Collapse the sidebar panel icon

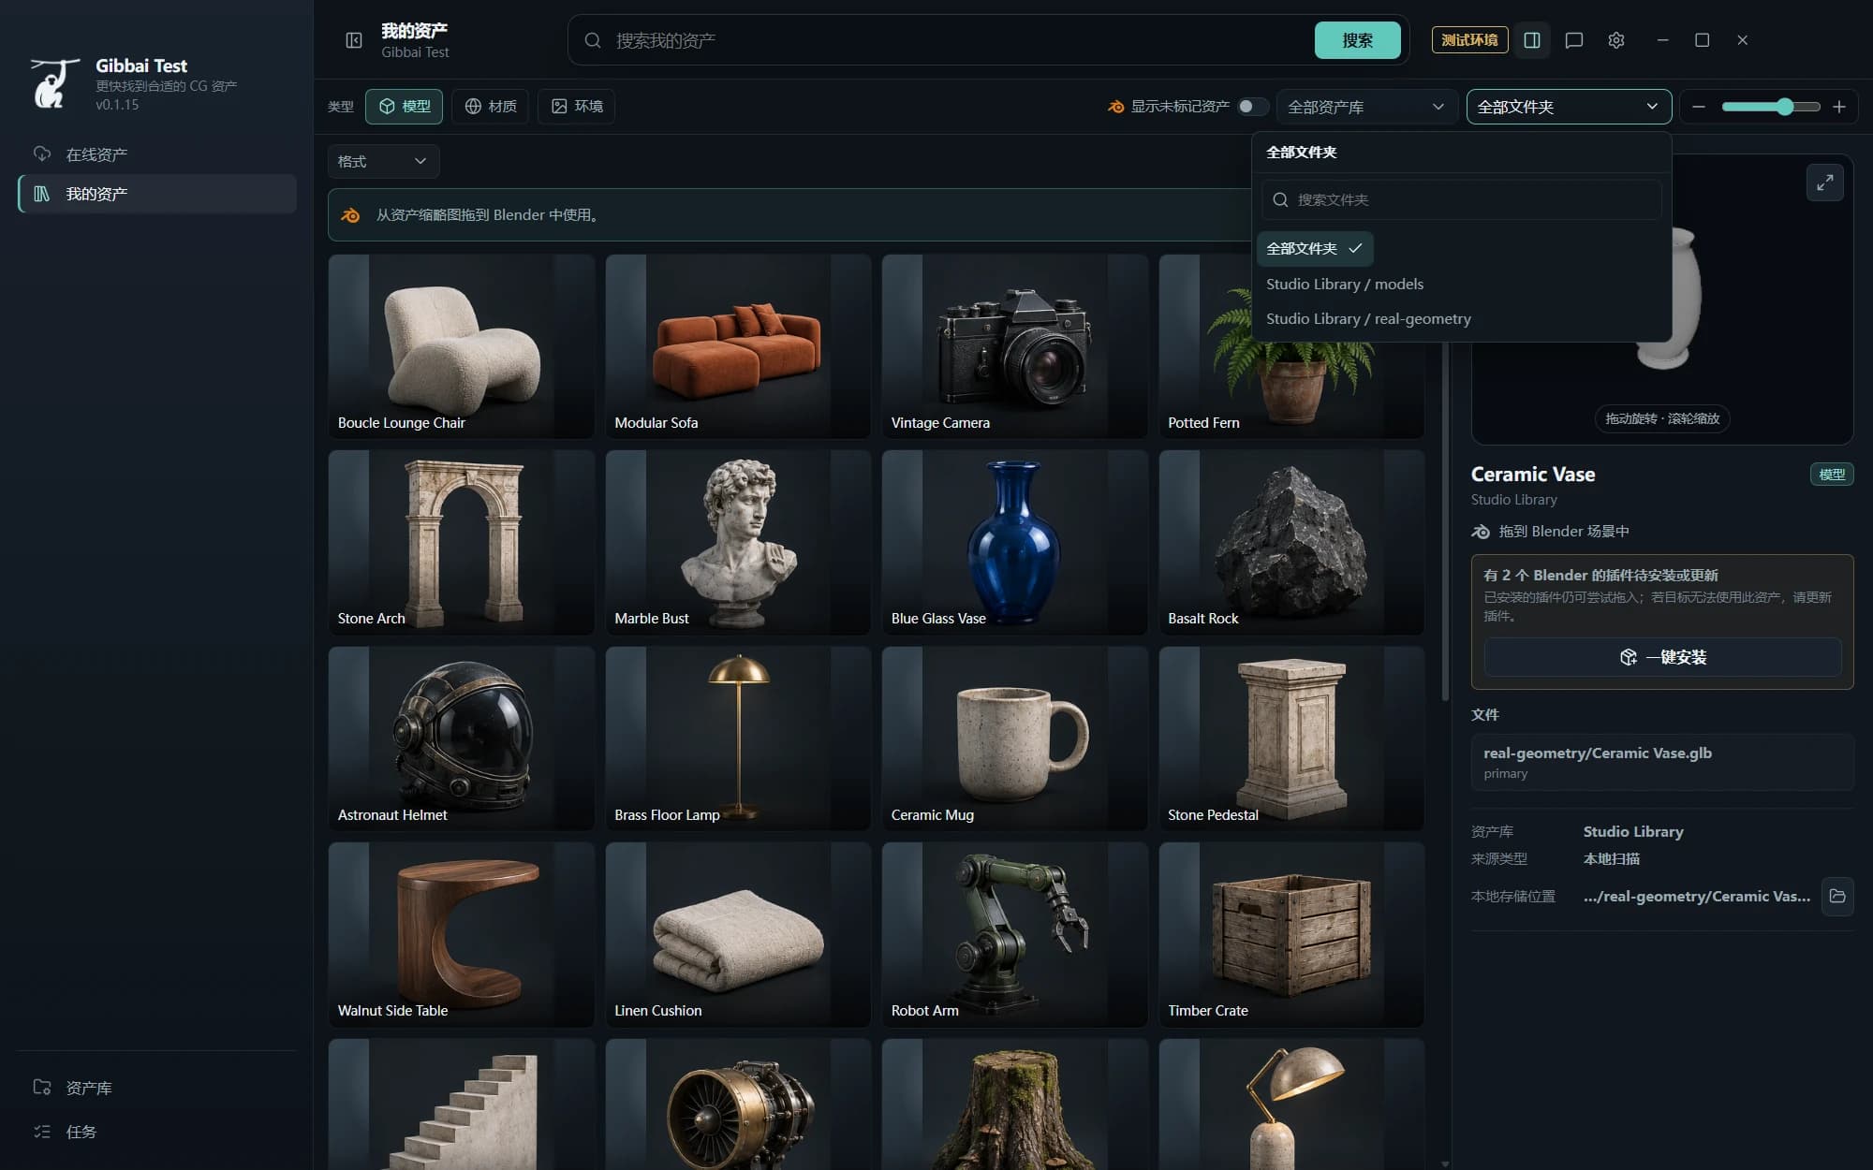(x=354, y=40)
